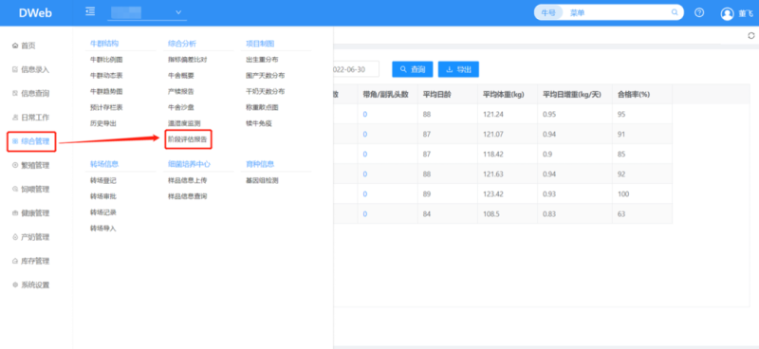Click the date input field ending 06-30
The height and width of the screenshot is (349, 759).
[356, 69]
